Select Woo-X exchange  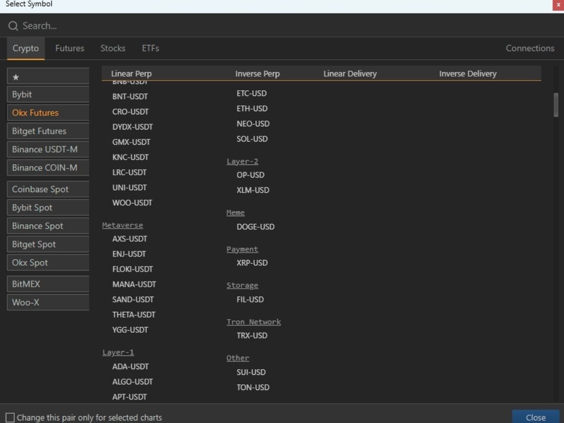click(48, 302)
